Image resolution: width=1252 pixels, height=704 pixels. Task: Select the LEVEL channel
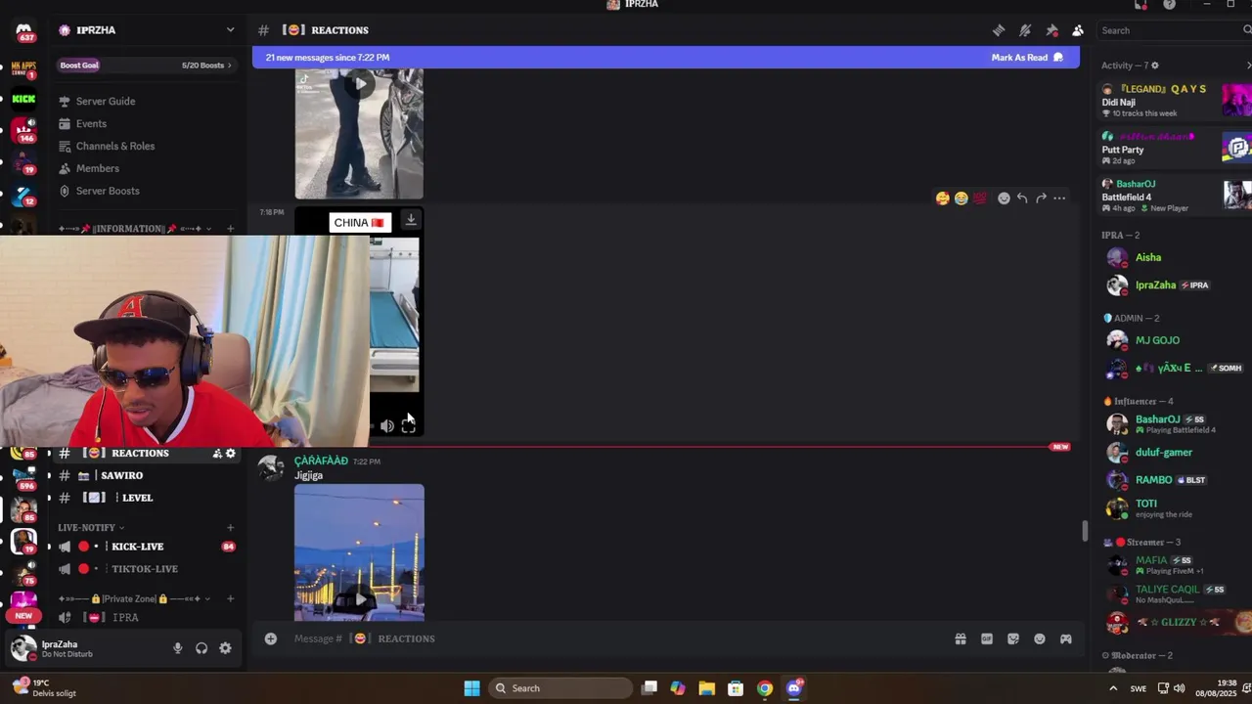(137, 498)
